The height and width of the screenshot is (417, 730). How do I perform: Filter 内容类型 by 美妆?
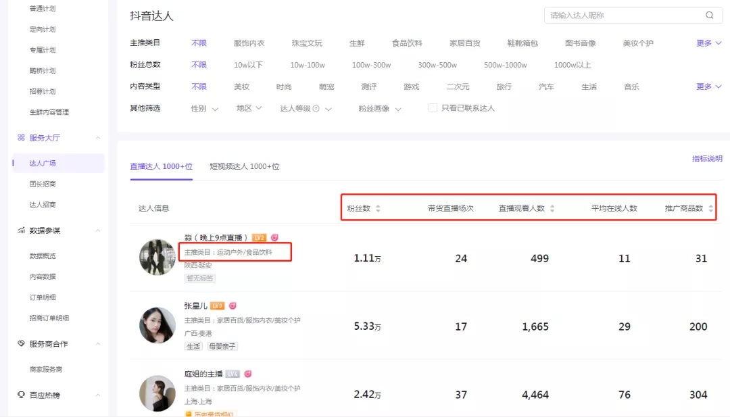point(241,87)
